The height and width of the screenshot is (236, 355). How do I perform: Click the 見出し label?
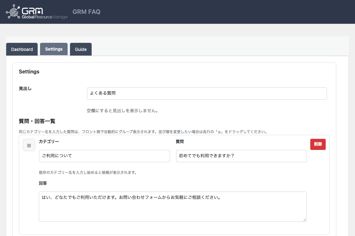tap(25, 89)
